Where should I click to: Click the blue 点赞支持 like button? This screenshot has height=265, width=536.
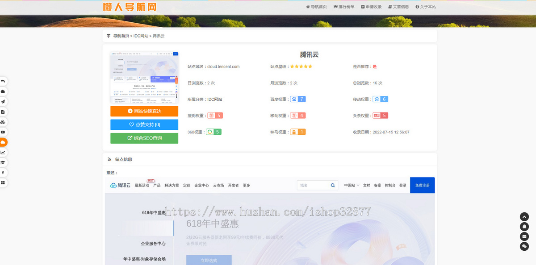(x=144, y=124)
